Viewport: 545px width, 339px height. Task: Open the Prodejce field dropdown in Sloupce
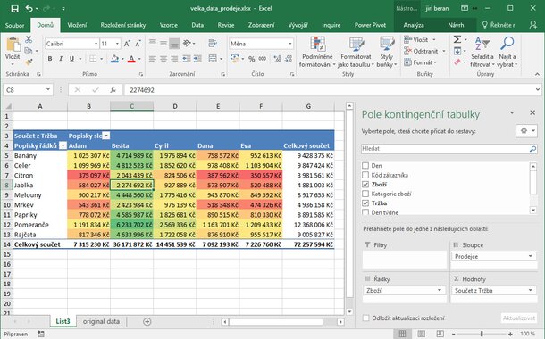[531, 256]
